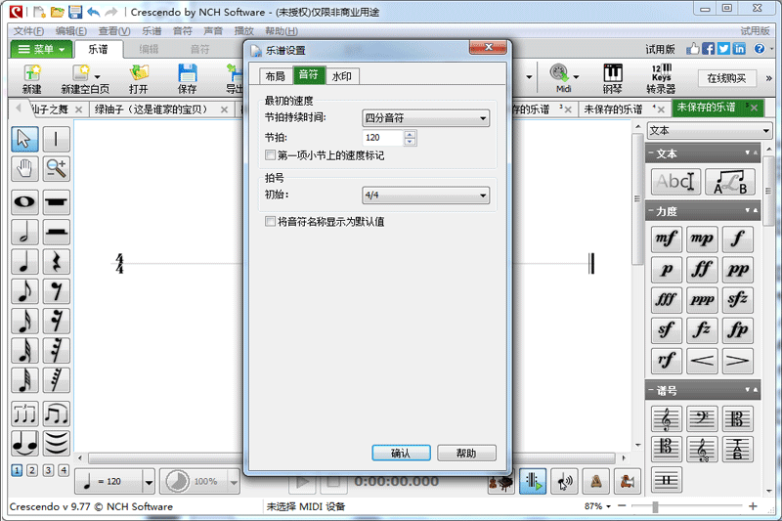
Task: Switch to voice 4 toggle
Action: coord(64,470)
